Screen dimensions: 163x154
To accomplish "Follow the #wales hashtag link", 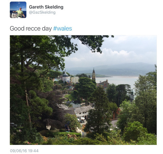I will coord(63,29).
